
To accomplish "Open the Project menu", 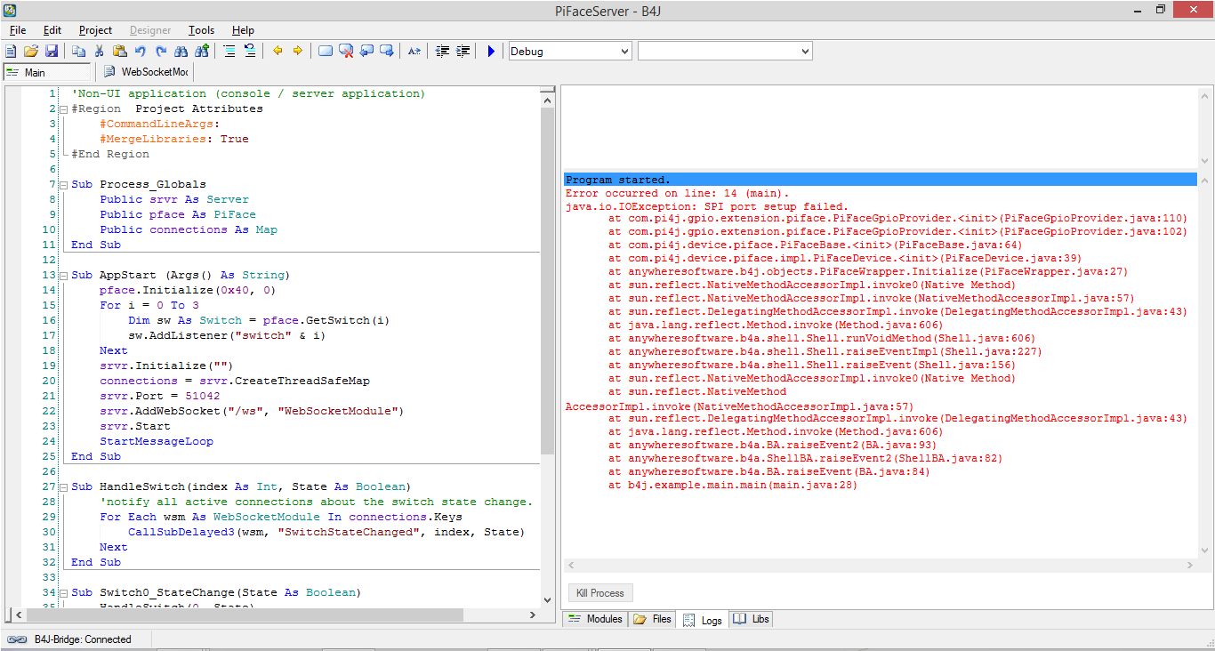I will [x=95, y=30].
